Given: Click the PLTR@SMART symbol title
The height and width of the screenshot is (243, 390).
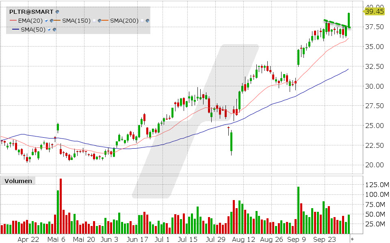Looking at the screenshot, I should (x=31, y=12).
